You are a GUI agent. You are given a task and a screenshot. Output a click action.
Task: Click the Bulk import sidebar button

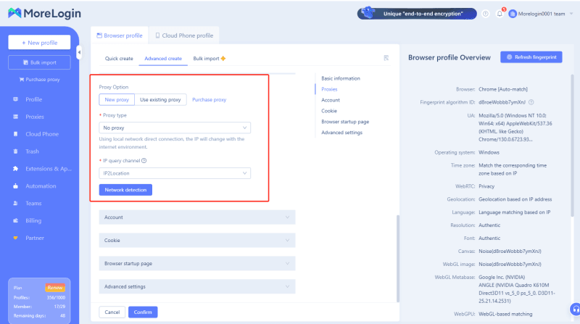(39, 62)
